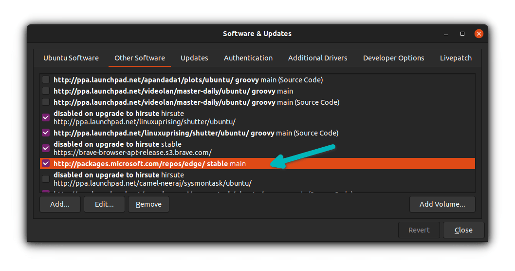Enable the apandada1 plots Source Code checkbox

point(46,79)
